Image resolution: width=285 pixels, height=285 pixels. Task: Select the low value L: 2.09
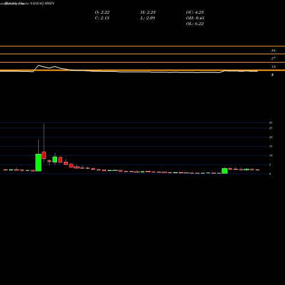(x=148, y=18)
